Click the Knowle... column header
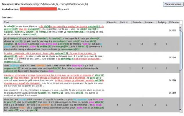This screenshot has width=184, height=116. pyautogui.click(x=150, y=22)
